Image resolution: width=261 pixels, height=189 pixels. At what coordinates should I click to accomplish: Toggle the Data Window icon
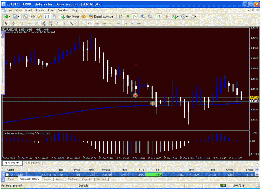[x=33, y=16]
